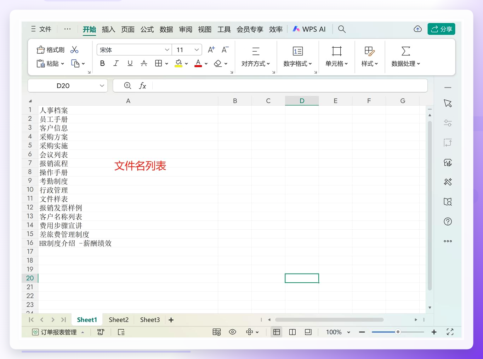Click 订单报表管理 in the status bar
483x359 pixels.
coord(59,332)
